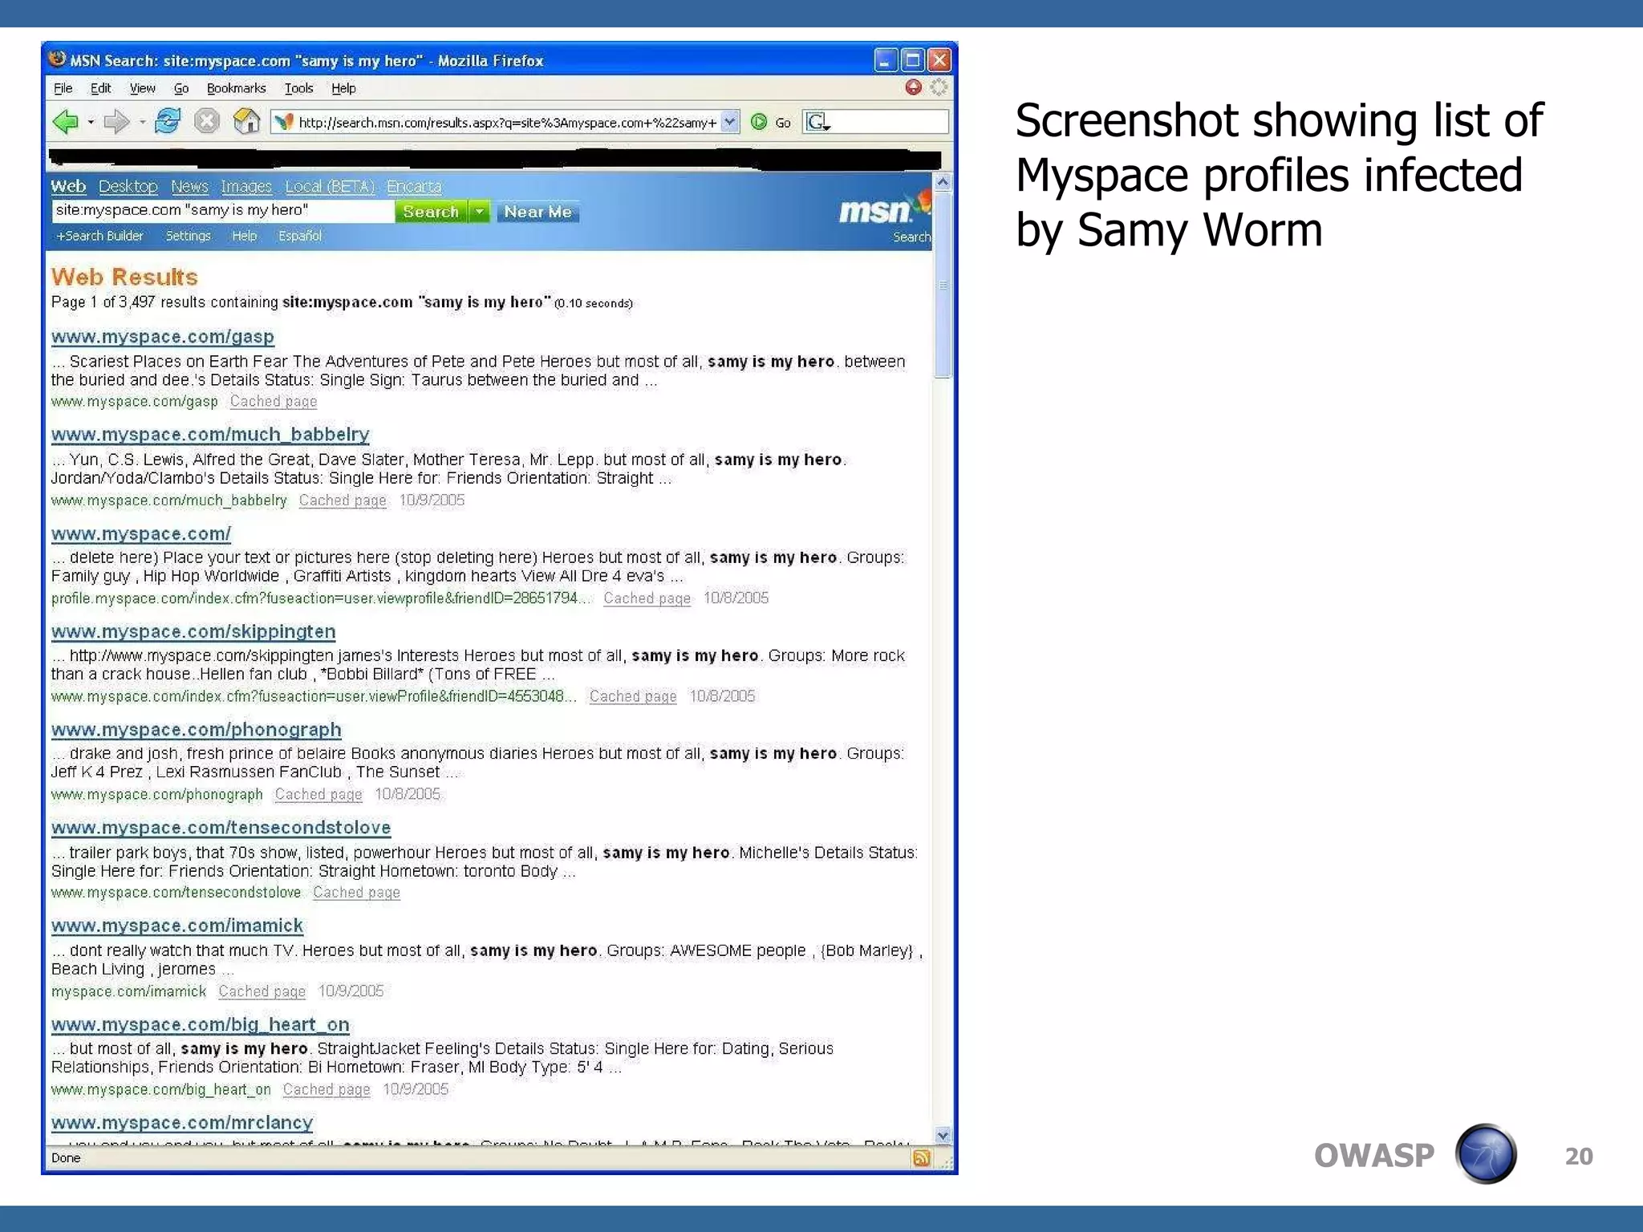
Task: Open the MSN search Settings link
Action: [188, 236]
